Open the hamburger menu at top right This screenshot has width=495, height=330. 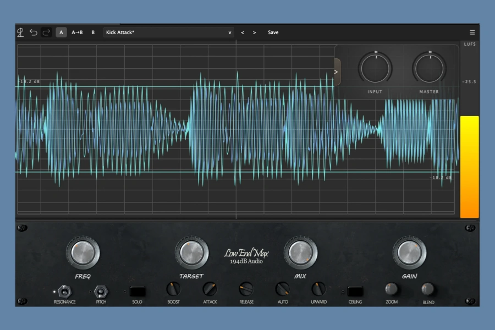(472, 32)
